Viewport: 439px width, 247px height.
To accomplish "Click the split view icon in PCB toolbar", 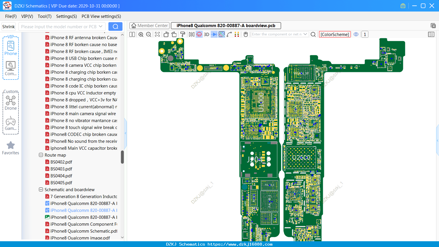I will (x=132, y=34).
